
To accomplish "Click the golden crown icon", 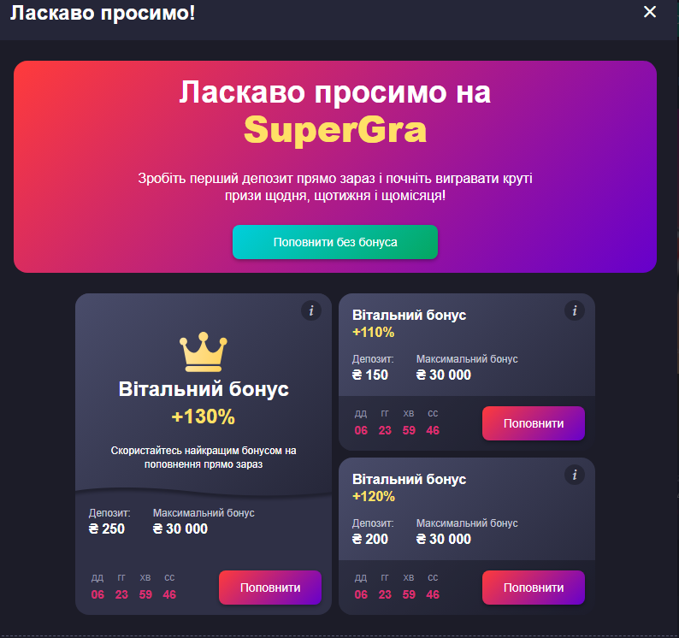I will [203, 351].
